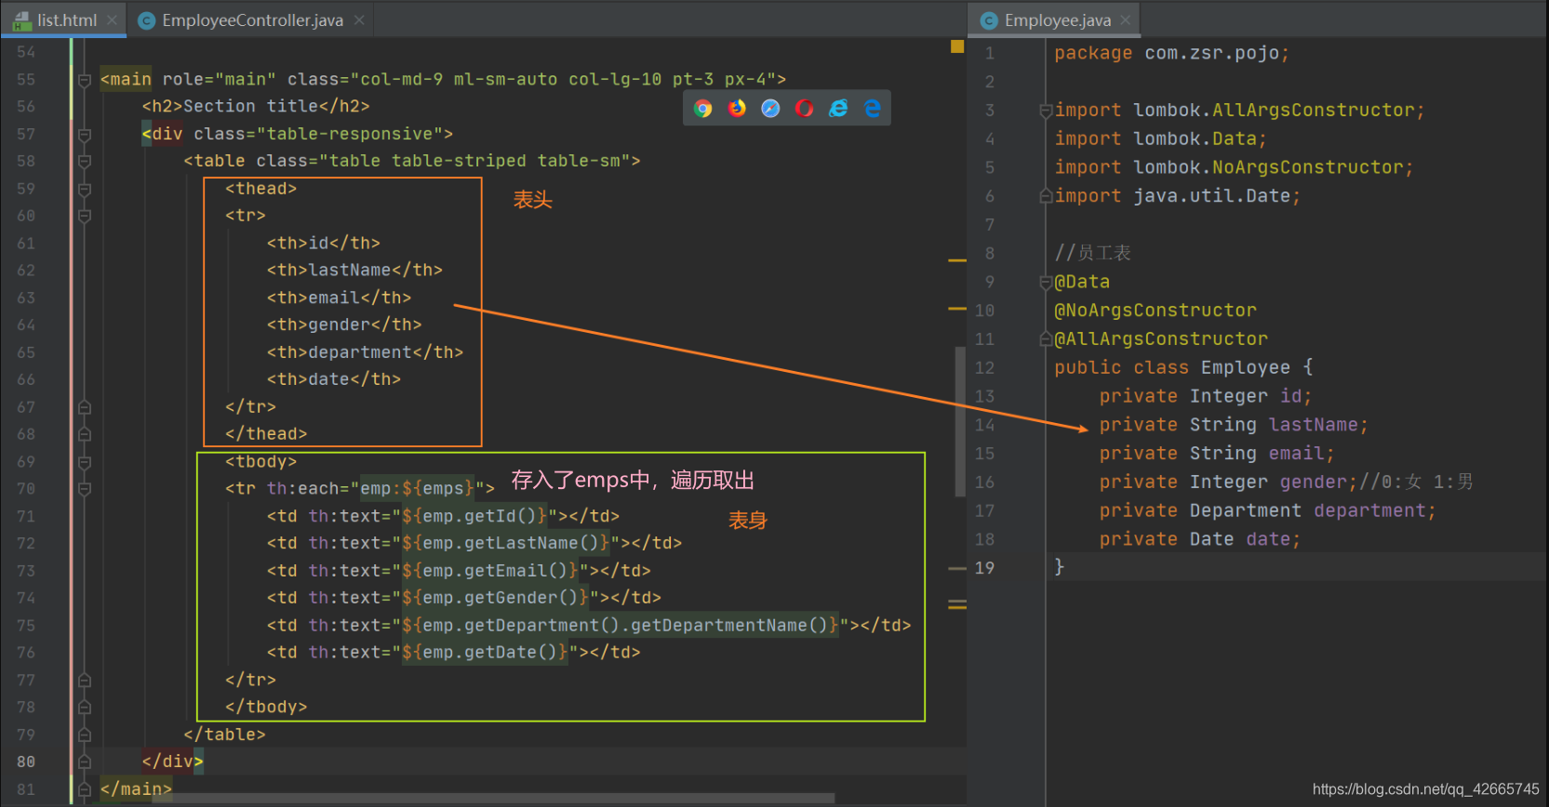Click "emp.getDate()" expression on line 76
Viewport: 1549px width, 807px height.
489,653
